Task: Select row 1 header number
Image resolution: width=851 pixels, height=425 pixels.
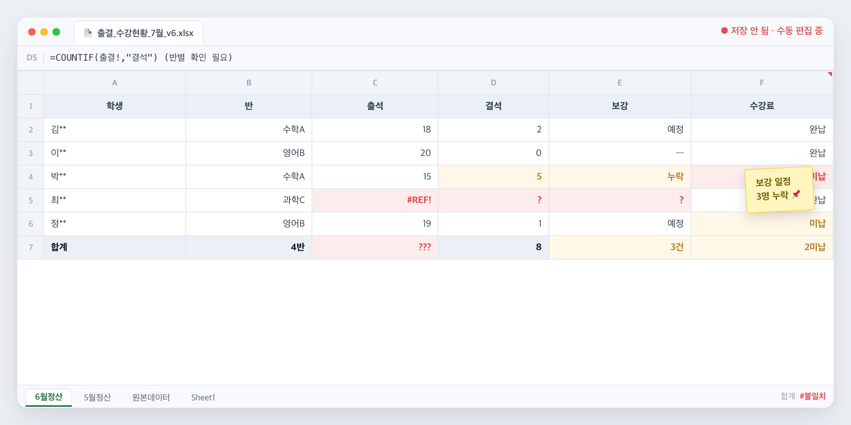Action: tap(31, 106)
